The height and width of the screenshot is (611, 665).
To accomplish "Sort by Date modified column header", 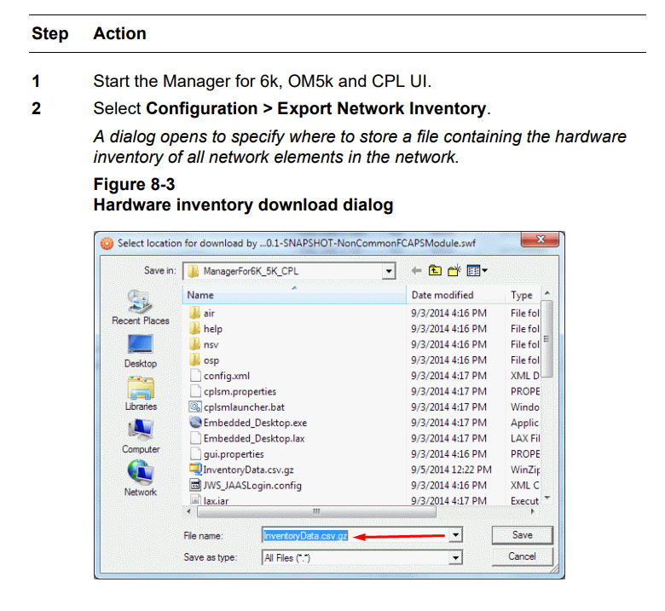I will pos(442,295).
